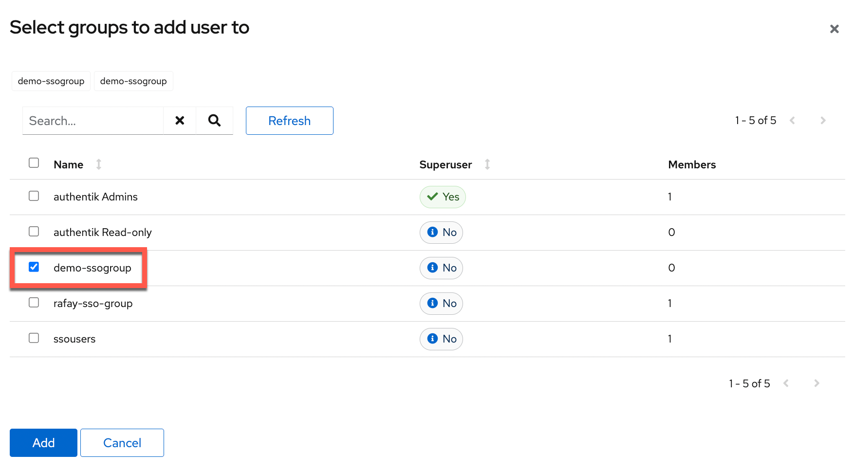Click the No badge in ssousers row

click(x=441, y=339)
